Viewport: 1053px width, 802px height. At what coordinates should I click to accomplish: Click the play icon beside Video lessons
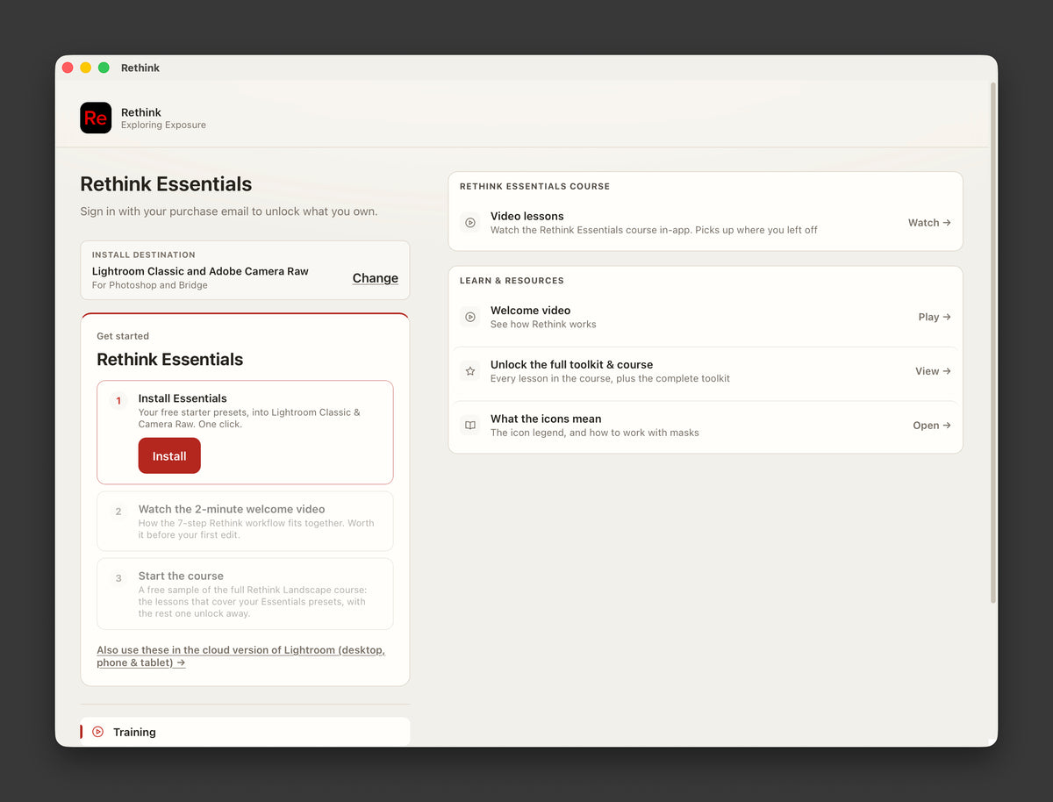tap(470, 223)
